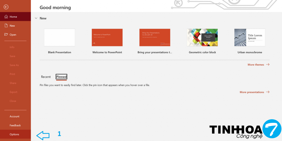Click the More themes link
The image size is (282, 141).
point(256,65)
